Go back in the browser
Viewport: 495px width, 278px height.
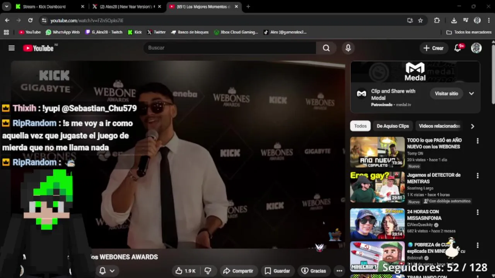click(x=7, y=20)
